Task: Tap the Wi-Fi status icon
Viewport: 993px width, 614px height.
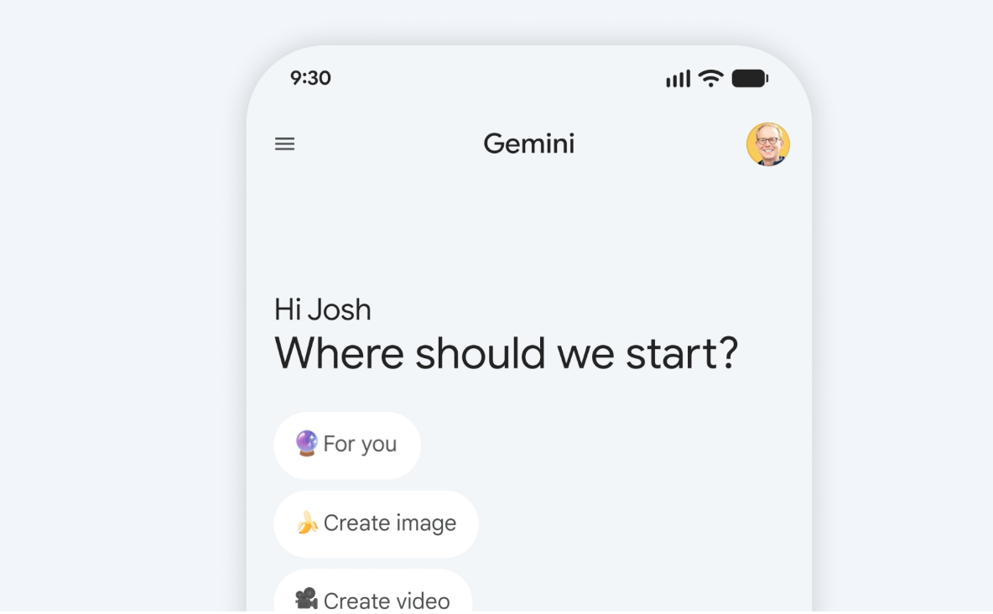Action: coord(710,79)
